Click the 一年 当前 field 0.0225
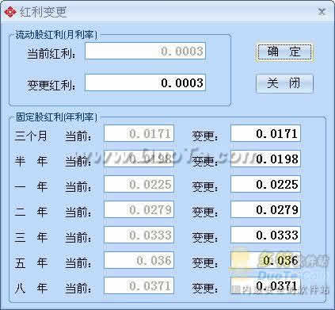 pyautogui.click(x=139, y=184)
